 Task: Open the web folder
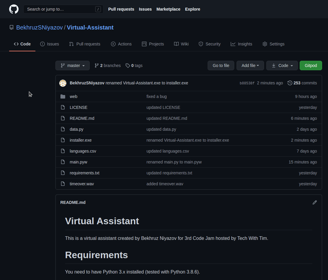[73, 96]
